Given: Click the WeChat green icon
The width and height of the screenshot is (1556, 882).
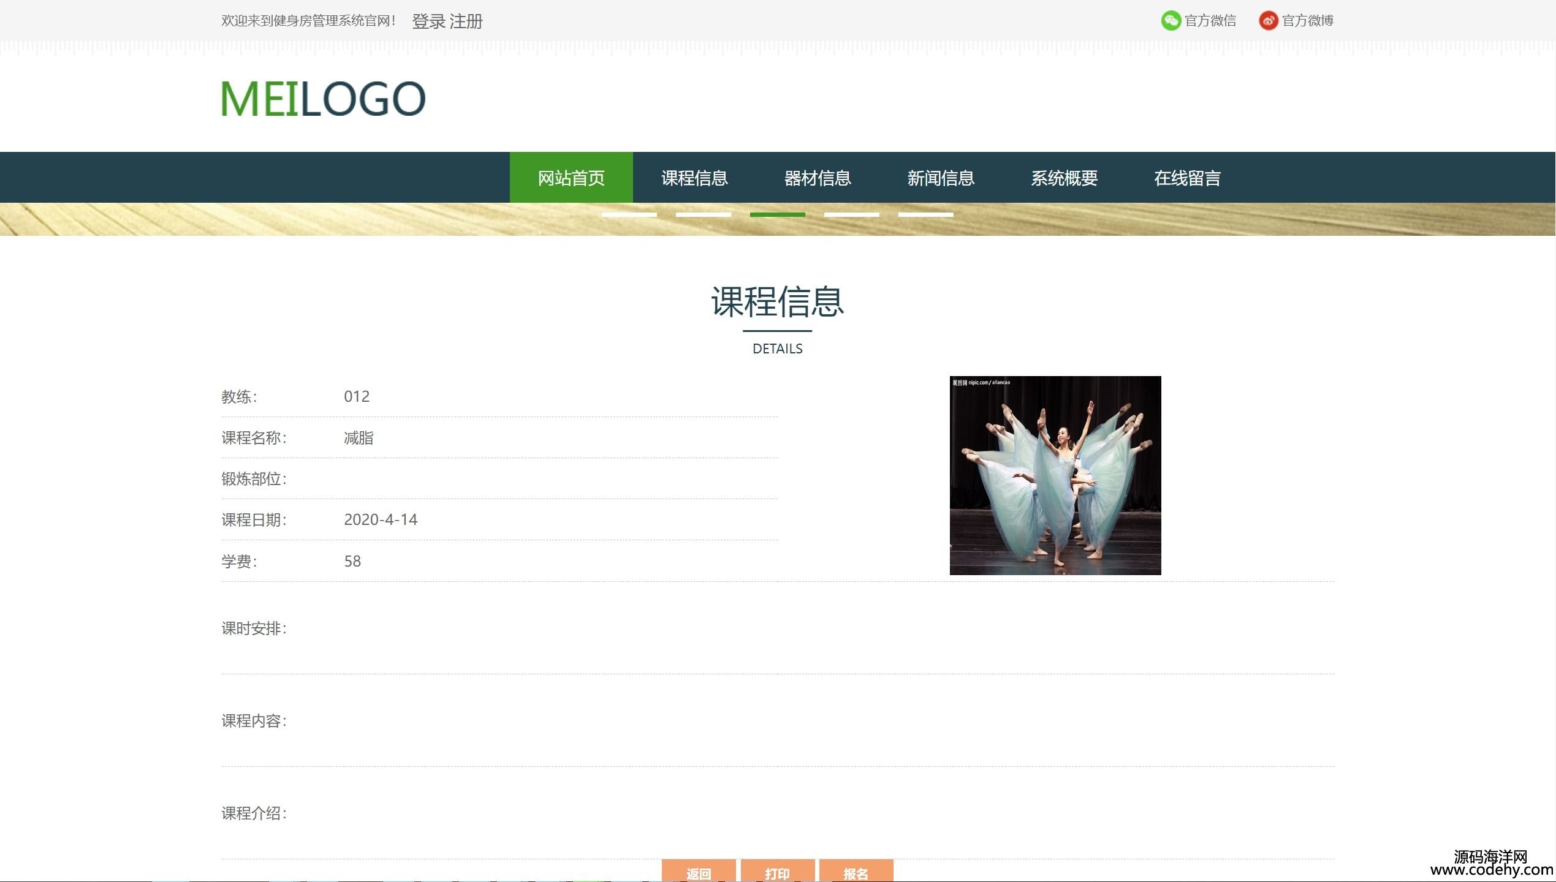Looking at the screenshot, I should point(1170,21).
